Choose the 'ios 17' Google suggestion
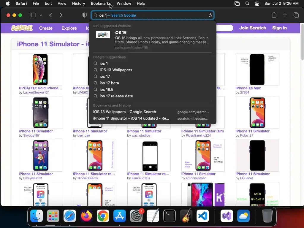The width and height of the screenshot is (304, 228). [153, 76]
